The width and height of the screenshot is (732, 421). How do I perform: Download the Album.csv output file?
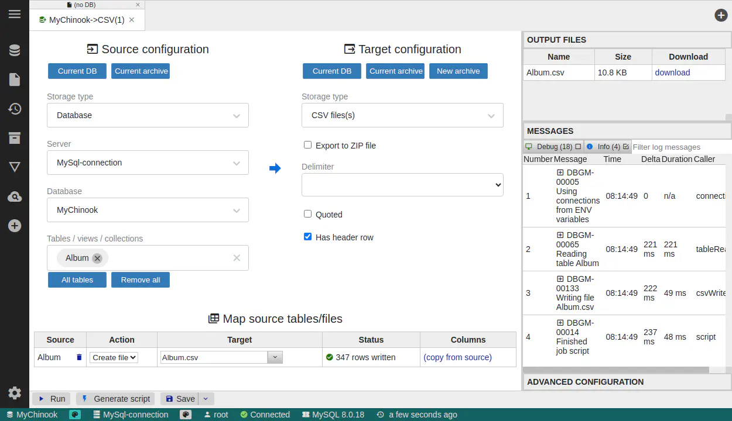click(x=672, y=73)
